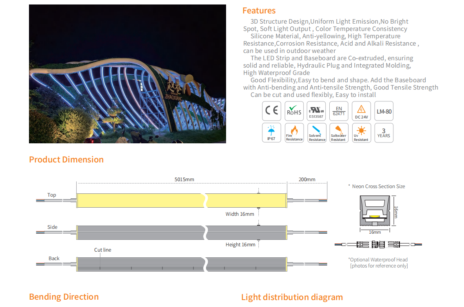Click the yellow Top view strip

pyautogui.click(x=141, y=200)
